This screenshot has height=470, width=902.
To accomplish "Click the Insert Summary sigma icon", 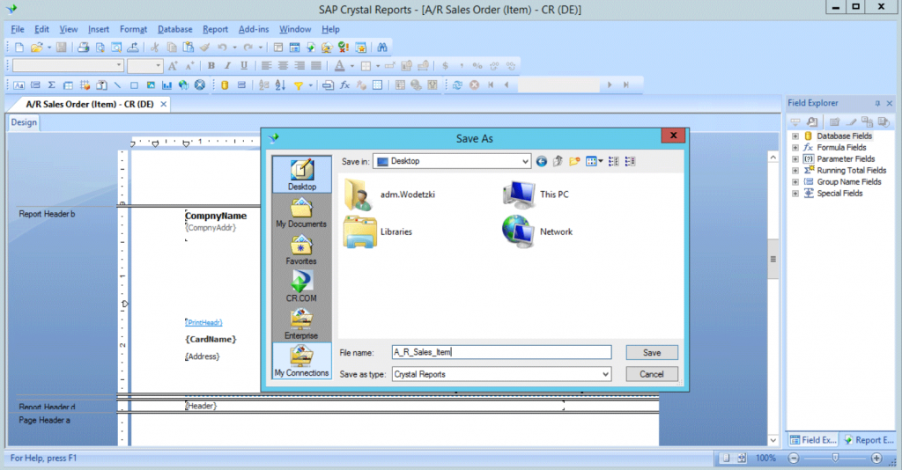I will pos(52,85).
